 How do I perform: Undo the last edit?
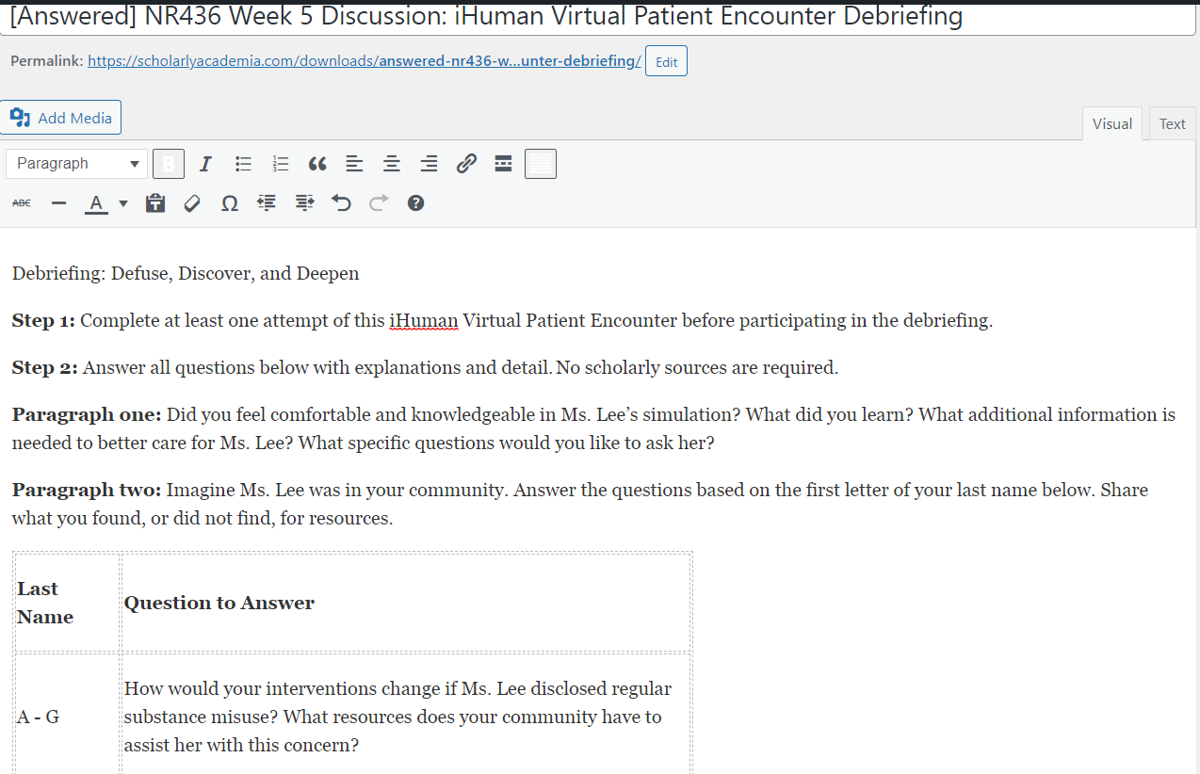pos(341,203)
